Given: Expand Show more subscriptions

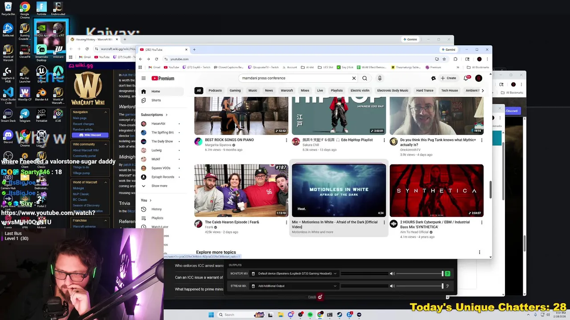Looking at the screenshot, I should tap(159, 186).
